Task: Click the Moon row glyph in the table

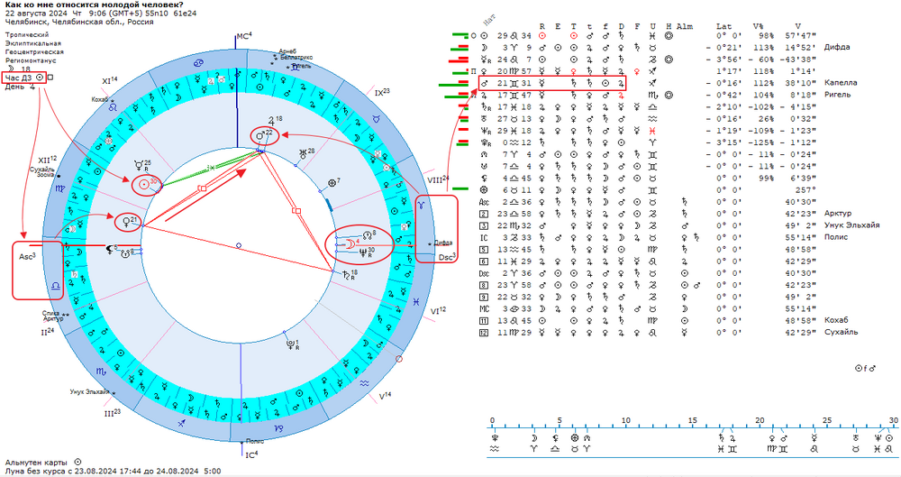Action: point(485,48)
